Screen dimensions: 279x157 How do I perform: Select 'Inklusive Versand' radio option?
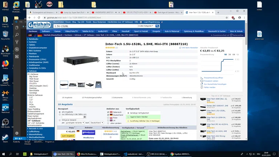tap(60, 120)
